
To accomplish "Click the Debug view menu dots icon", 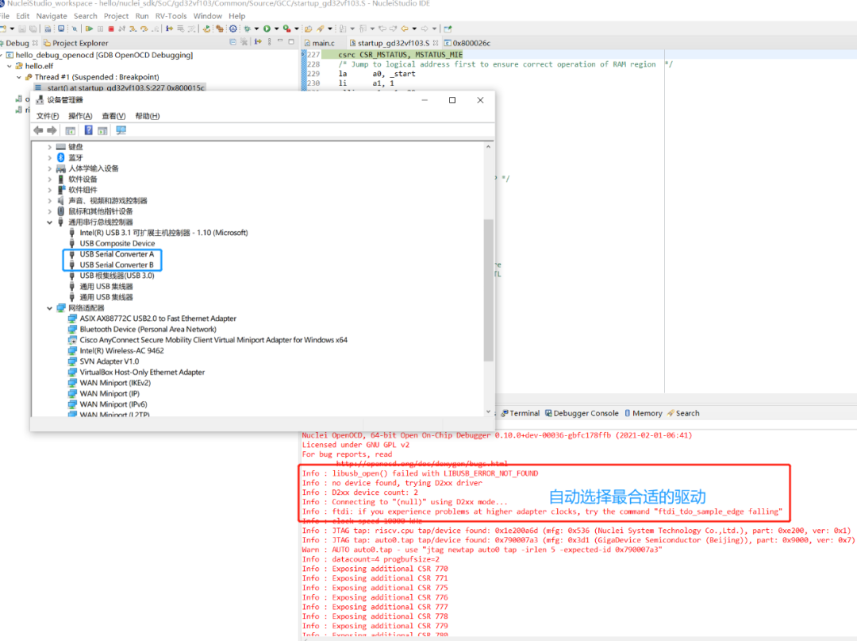I will point(269,41).
